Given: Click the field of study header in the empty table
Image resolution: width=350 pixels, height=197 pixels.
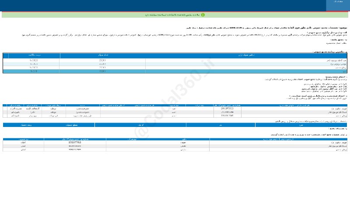Looking at the screenshot, I should pyautogui.click(x=26, y=125).
